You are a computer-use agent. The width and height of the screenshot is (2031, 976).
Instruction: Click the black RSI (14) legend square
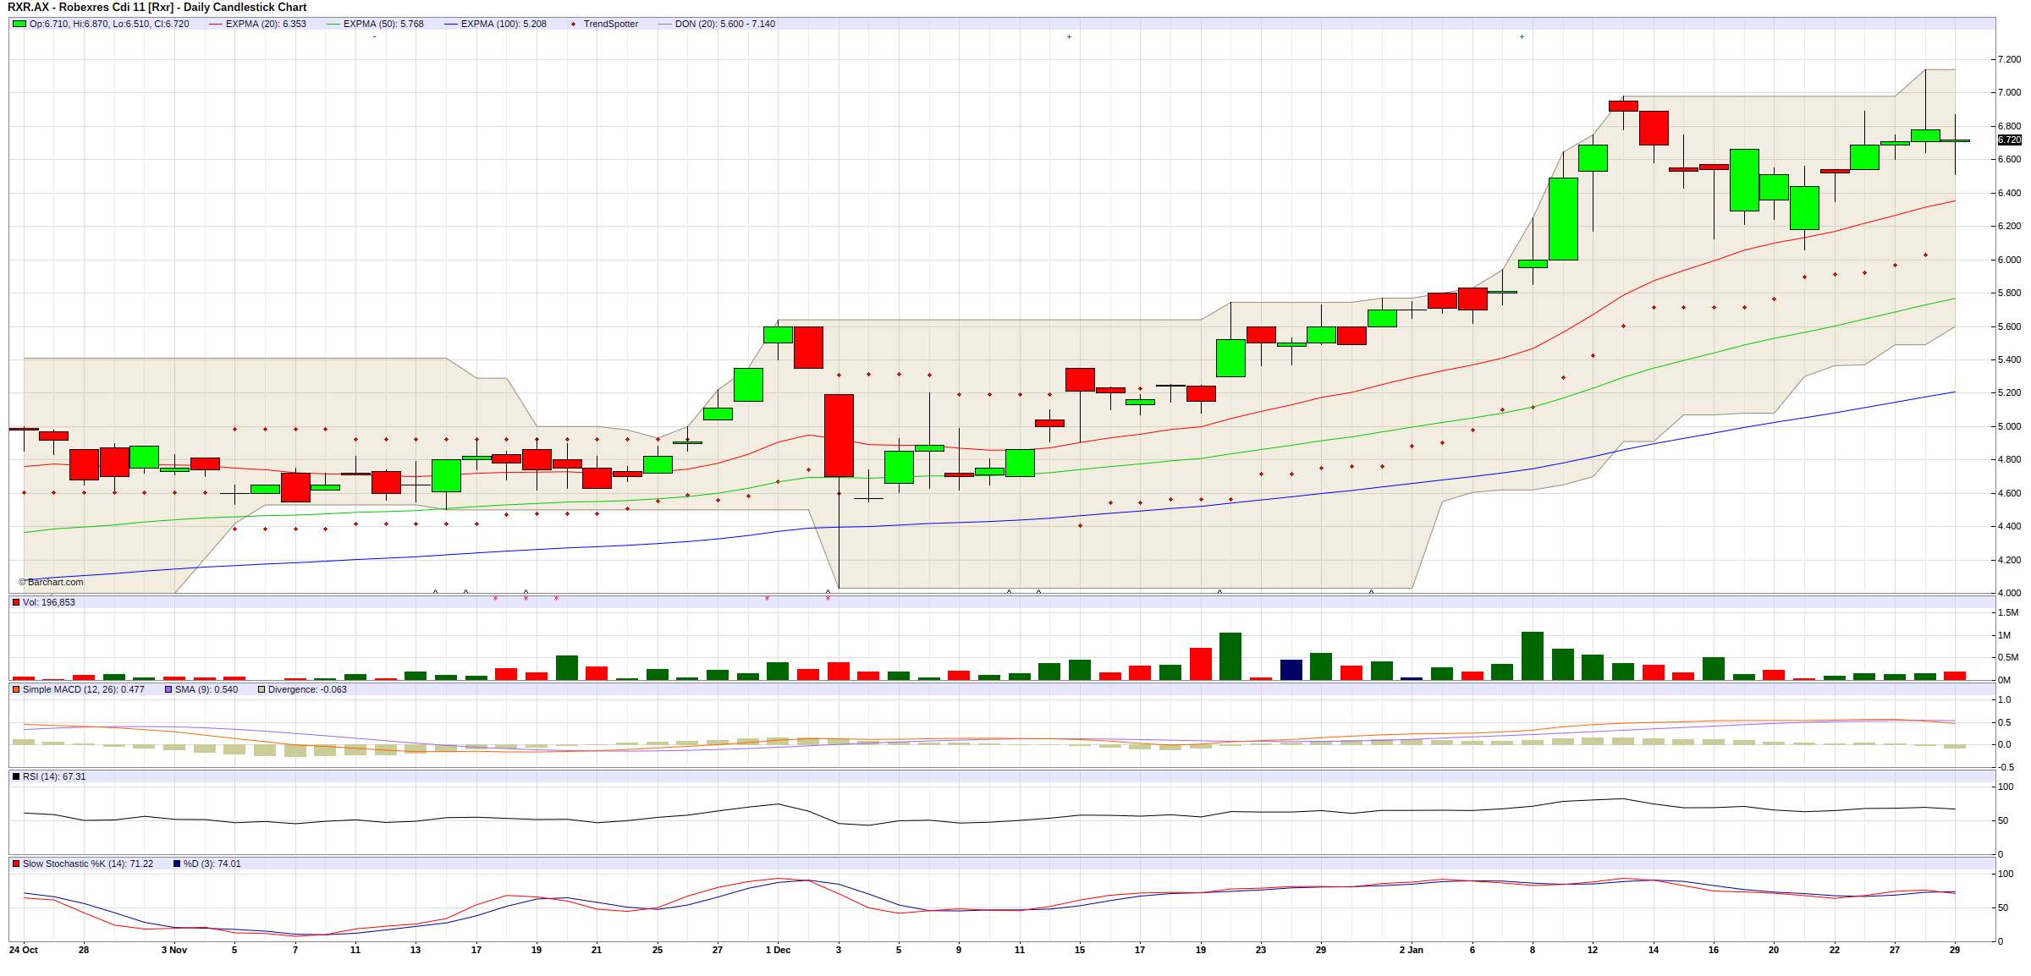[x=16, y=776]
